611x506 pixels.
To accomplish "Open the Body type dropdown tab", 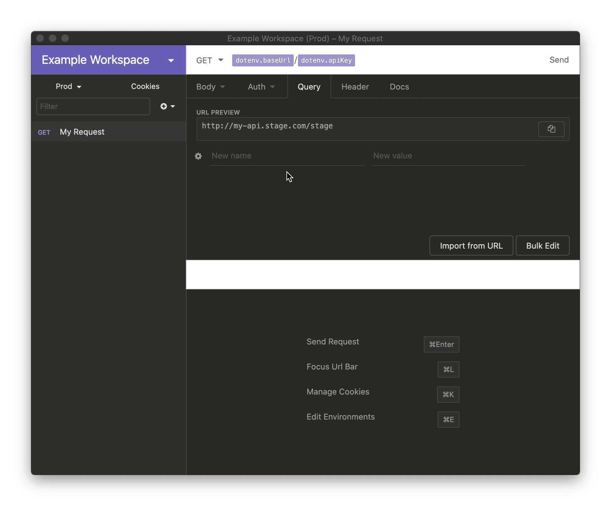I will pos(210,87).
